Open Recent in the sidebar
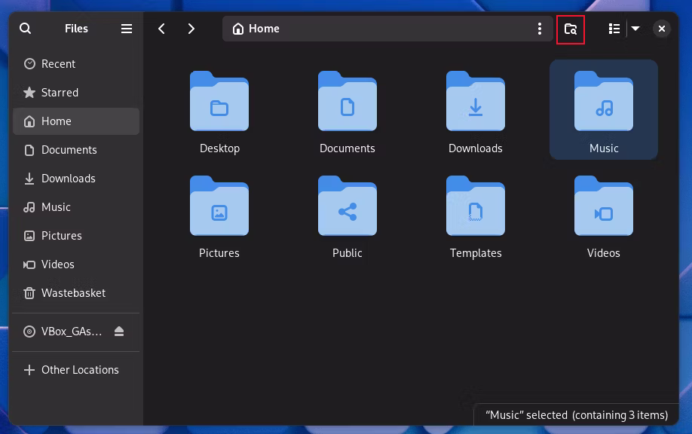Viewport: 692px width, 434px height. click(x=58, y=64)
